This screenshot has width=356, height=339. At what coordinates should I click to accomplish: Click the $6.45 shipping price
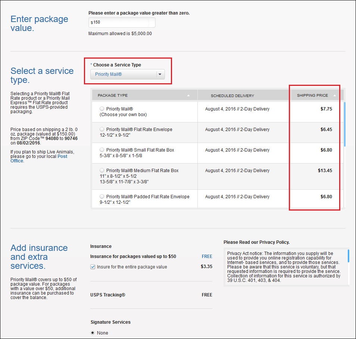(x=326, y=130)
